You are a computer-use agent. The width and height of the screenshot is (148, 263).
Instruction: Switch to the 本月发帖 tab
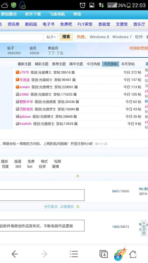pyautogui.click(x=128, y=64)
